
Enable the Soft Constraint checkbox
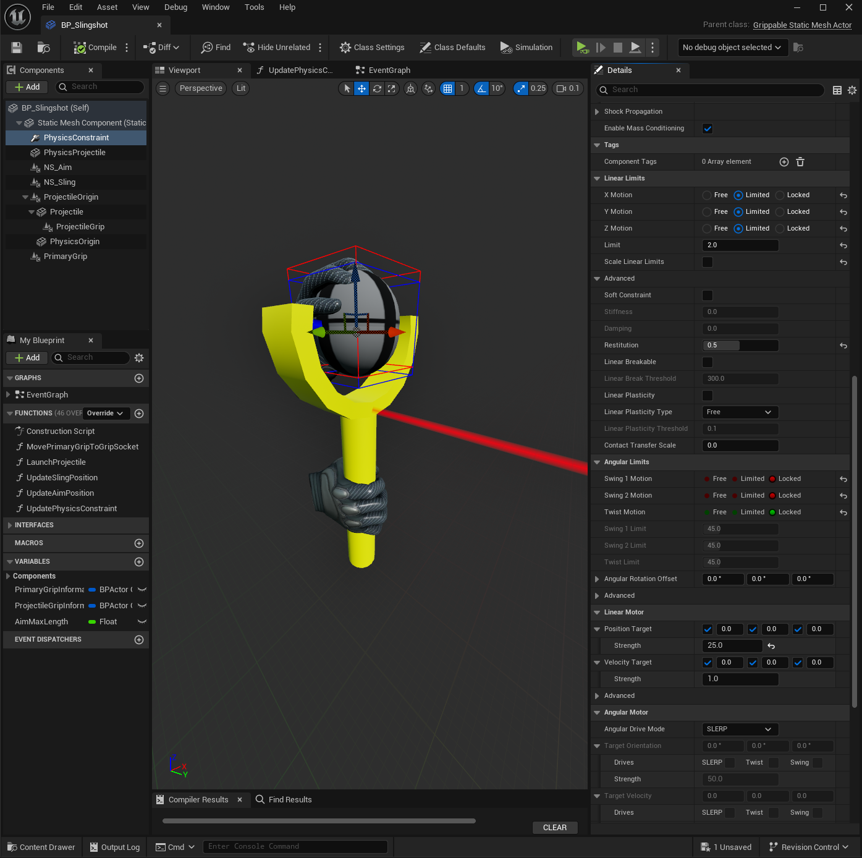708,295
